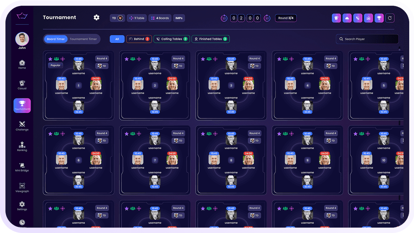Navigate to Ranking in the sidebar
414x233 pixels.
(22, 145)
